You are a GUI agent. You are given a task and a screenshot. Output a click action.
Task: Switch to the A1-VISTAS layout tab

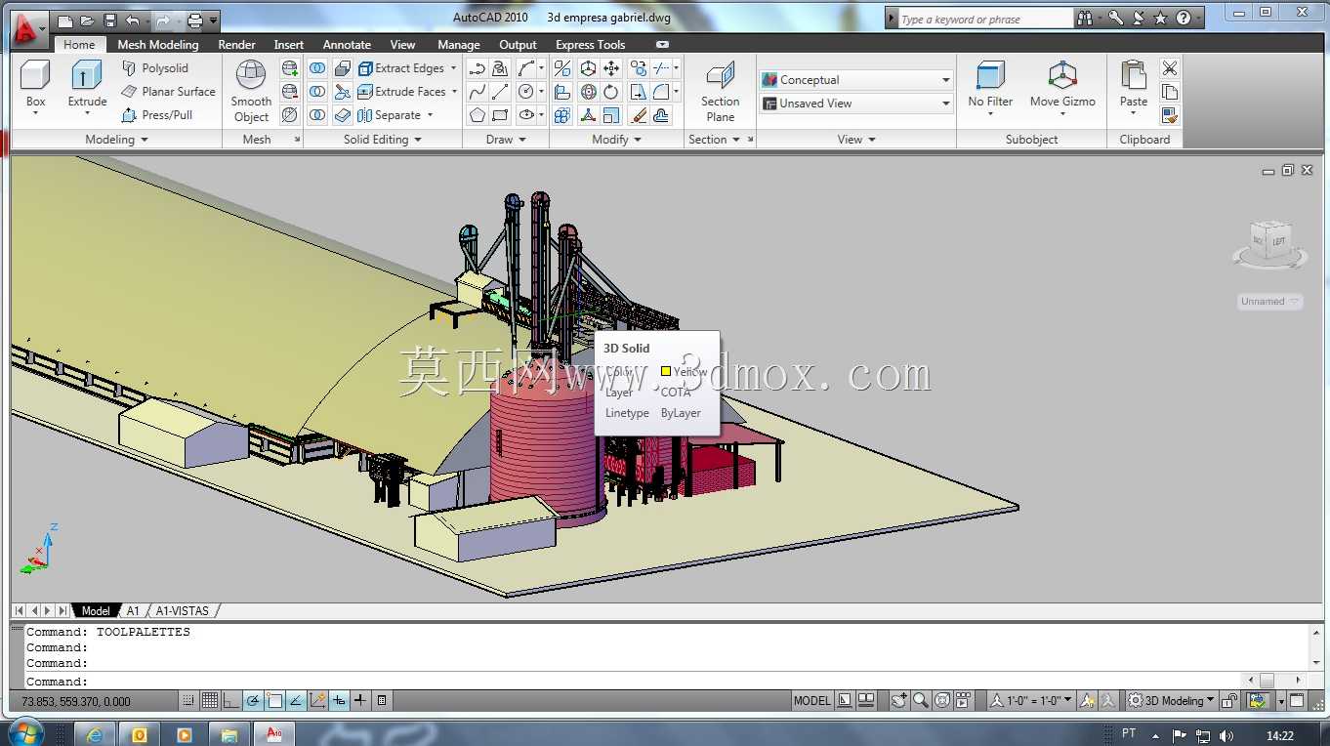[183, 610]
